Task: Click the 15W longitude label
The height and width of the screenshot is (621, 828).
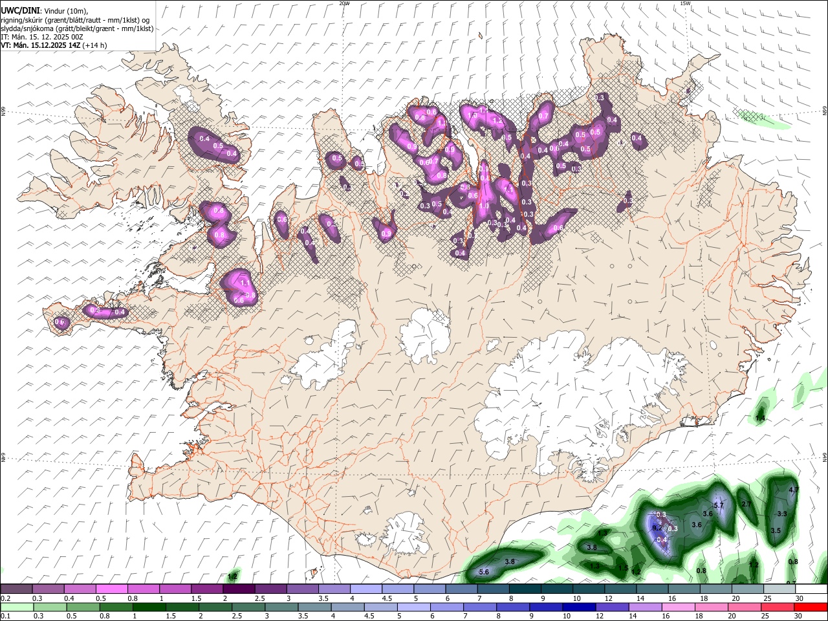Action: [x=686, y=3]
